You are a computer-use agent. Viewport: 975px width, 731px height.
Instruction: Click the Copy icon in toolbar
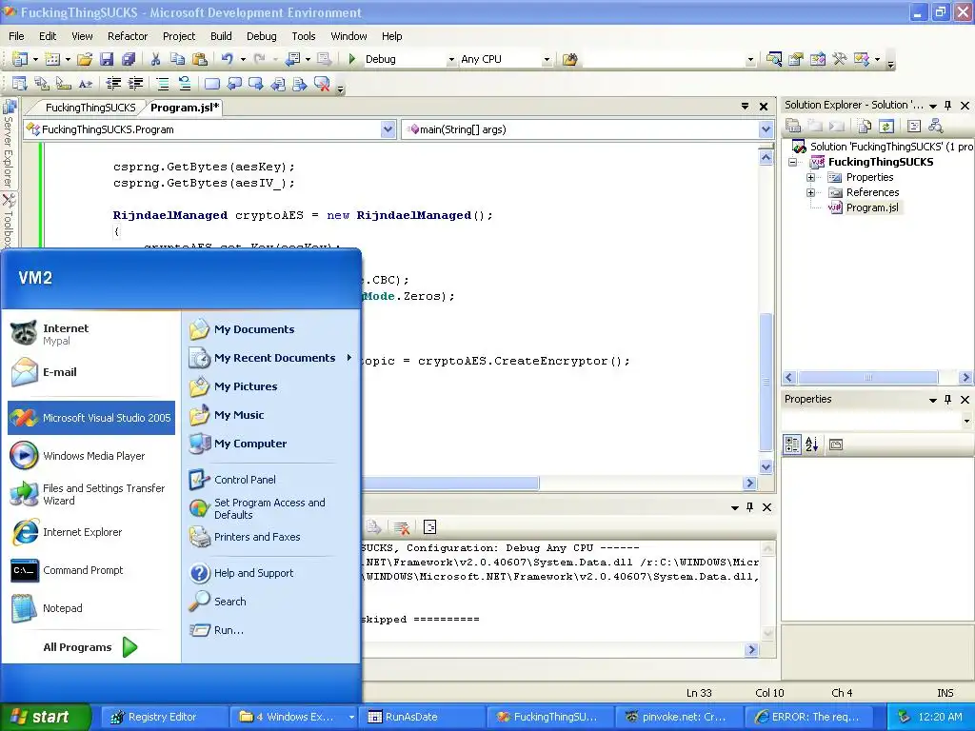click(177, 59)
